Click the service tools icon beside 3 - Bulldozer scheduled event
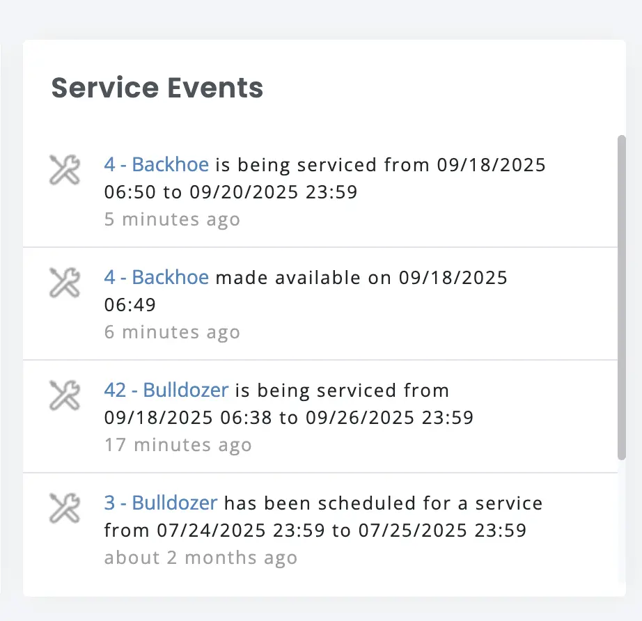Image resolution: width=642 pixels, height=621 pixels. (x=63, y=508)
